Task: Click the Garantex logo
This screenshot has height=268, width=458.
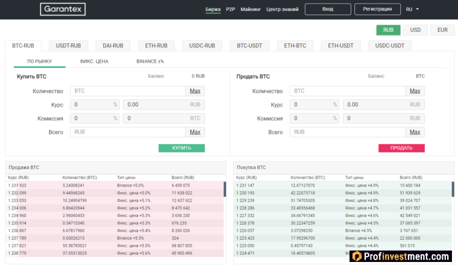Action: click(x=63, y=9)
